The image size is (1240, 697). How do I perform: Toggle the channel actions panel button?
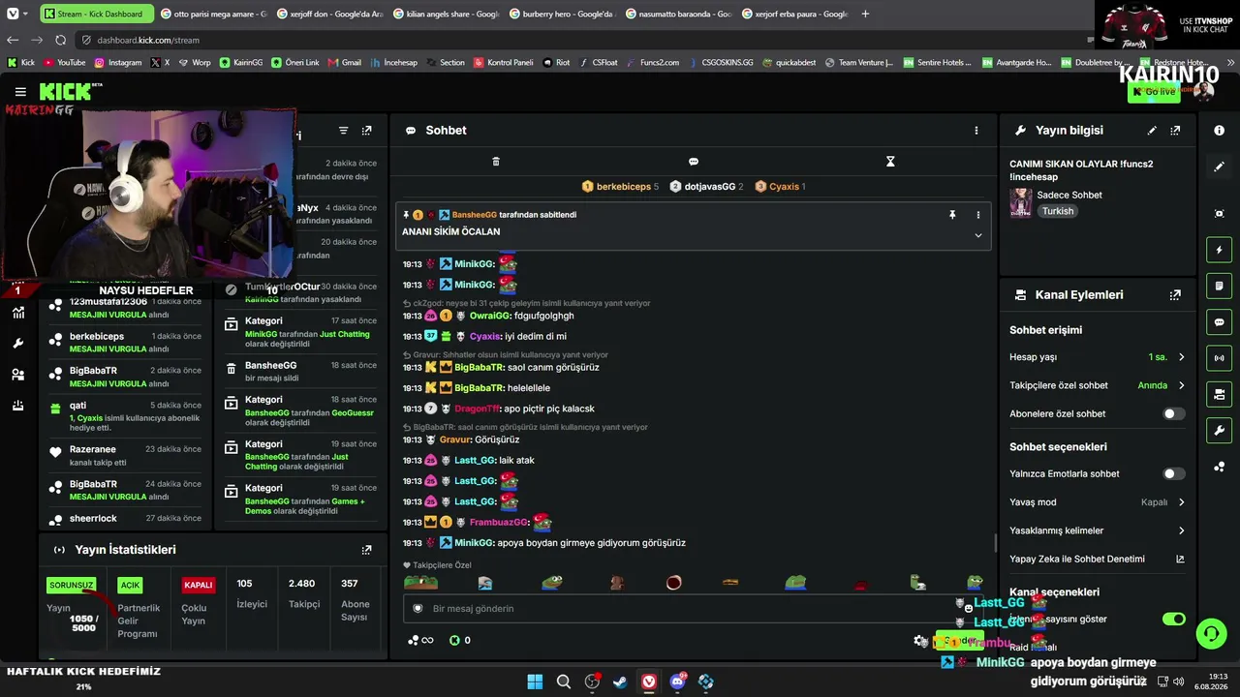click(1219, 394)
